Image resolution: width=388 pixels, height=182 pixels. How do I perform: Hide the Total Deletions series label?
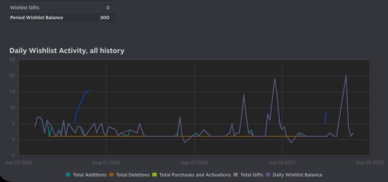pos(133,175)
